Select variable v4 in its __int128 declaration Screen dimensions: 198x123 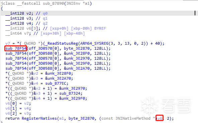28,23
